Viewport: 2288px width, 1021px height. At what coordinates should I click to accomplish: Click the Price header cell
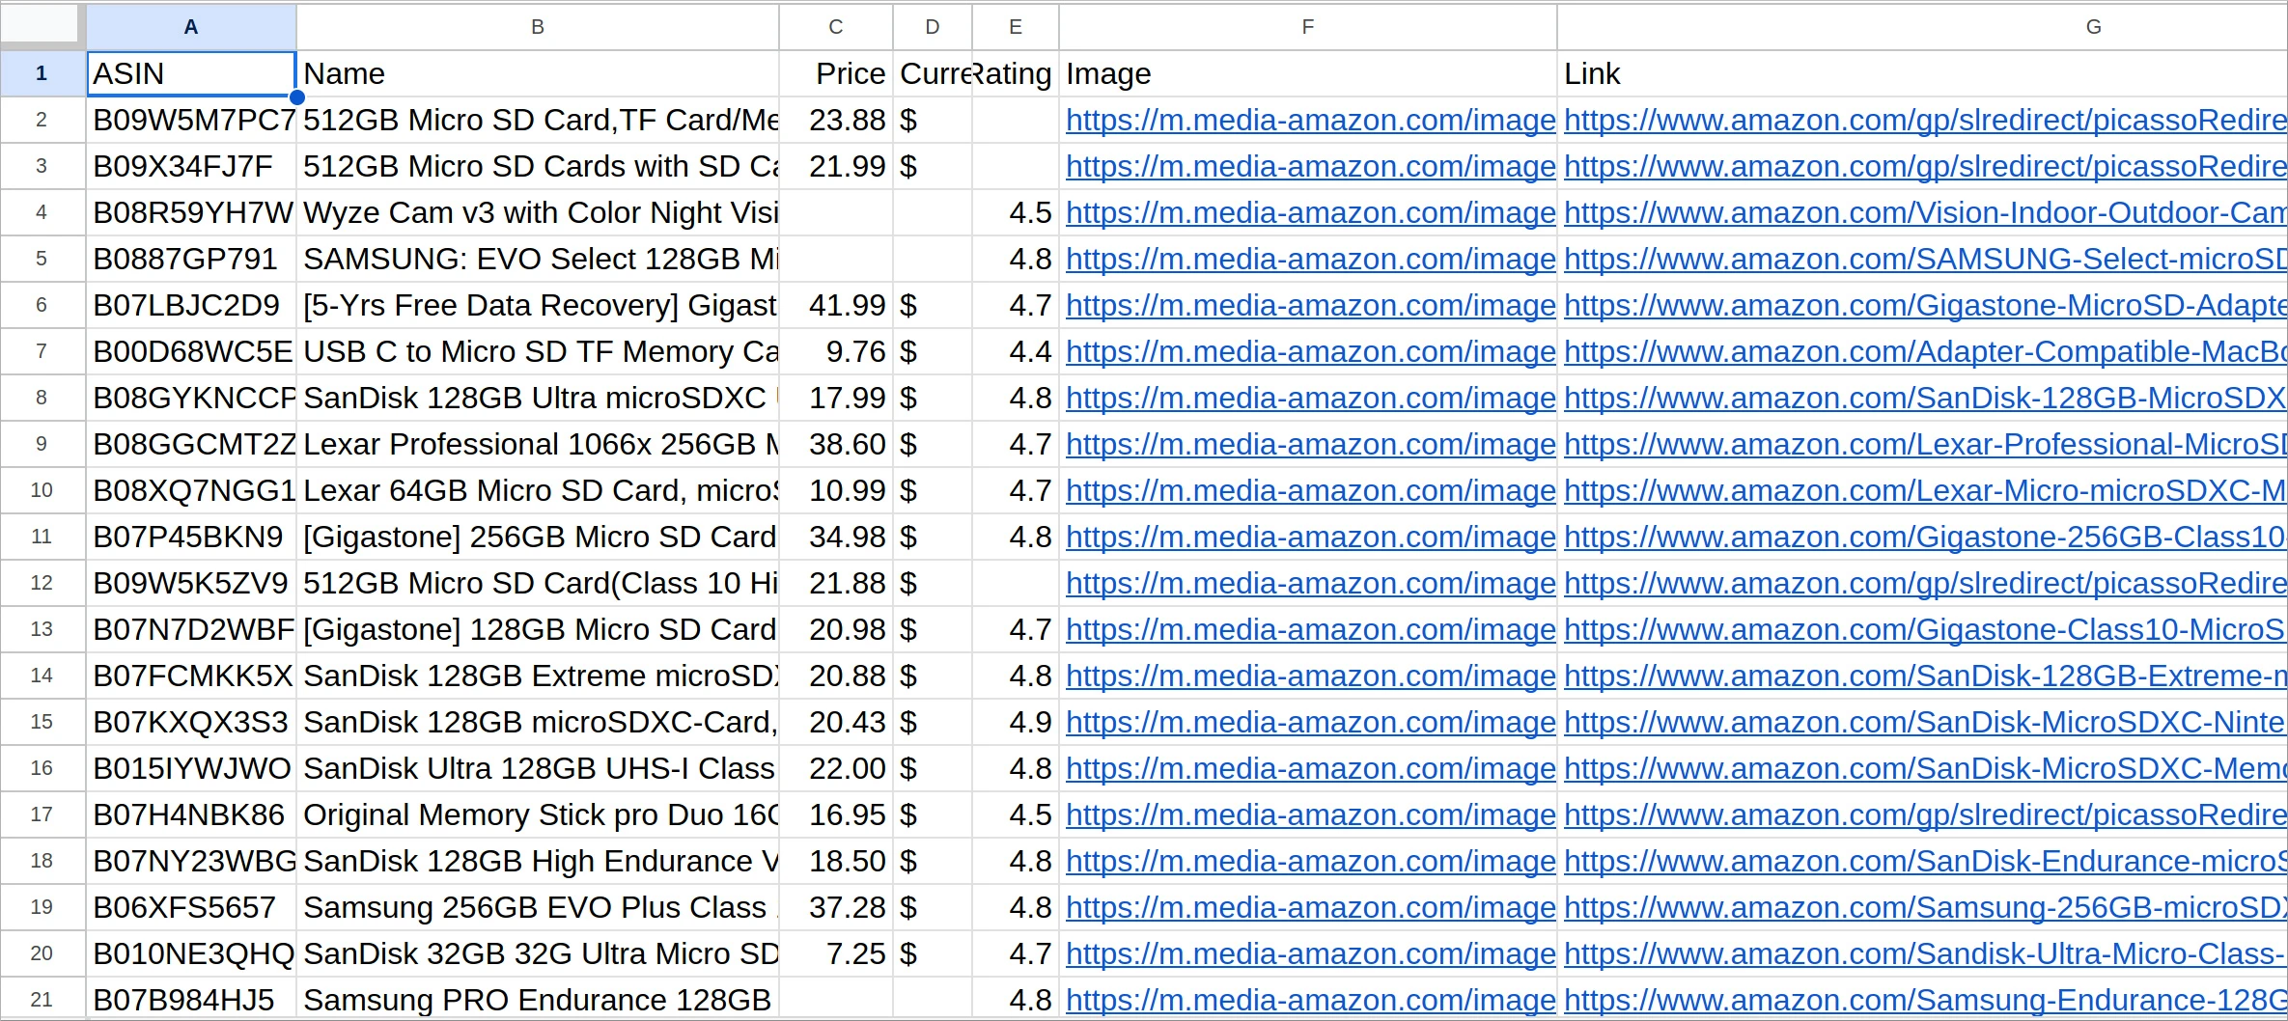(836, 74)
